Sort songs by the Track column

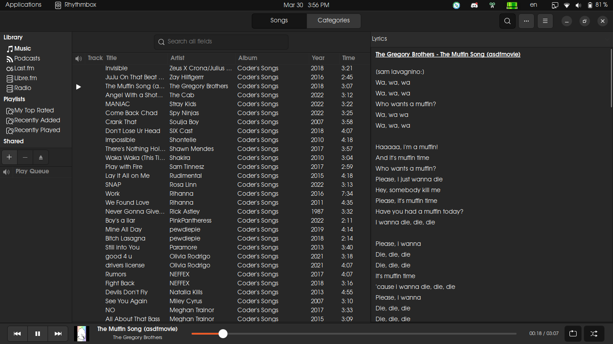(x=95, y=58)
